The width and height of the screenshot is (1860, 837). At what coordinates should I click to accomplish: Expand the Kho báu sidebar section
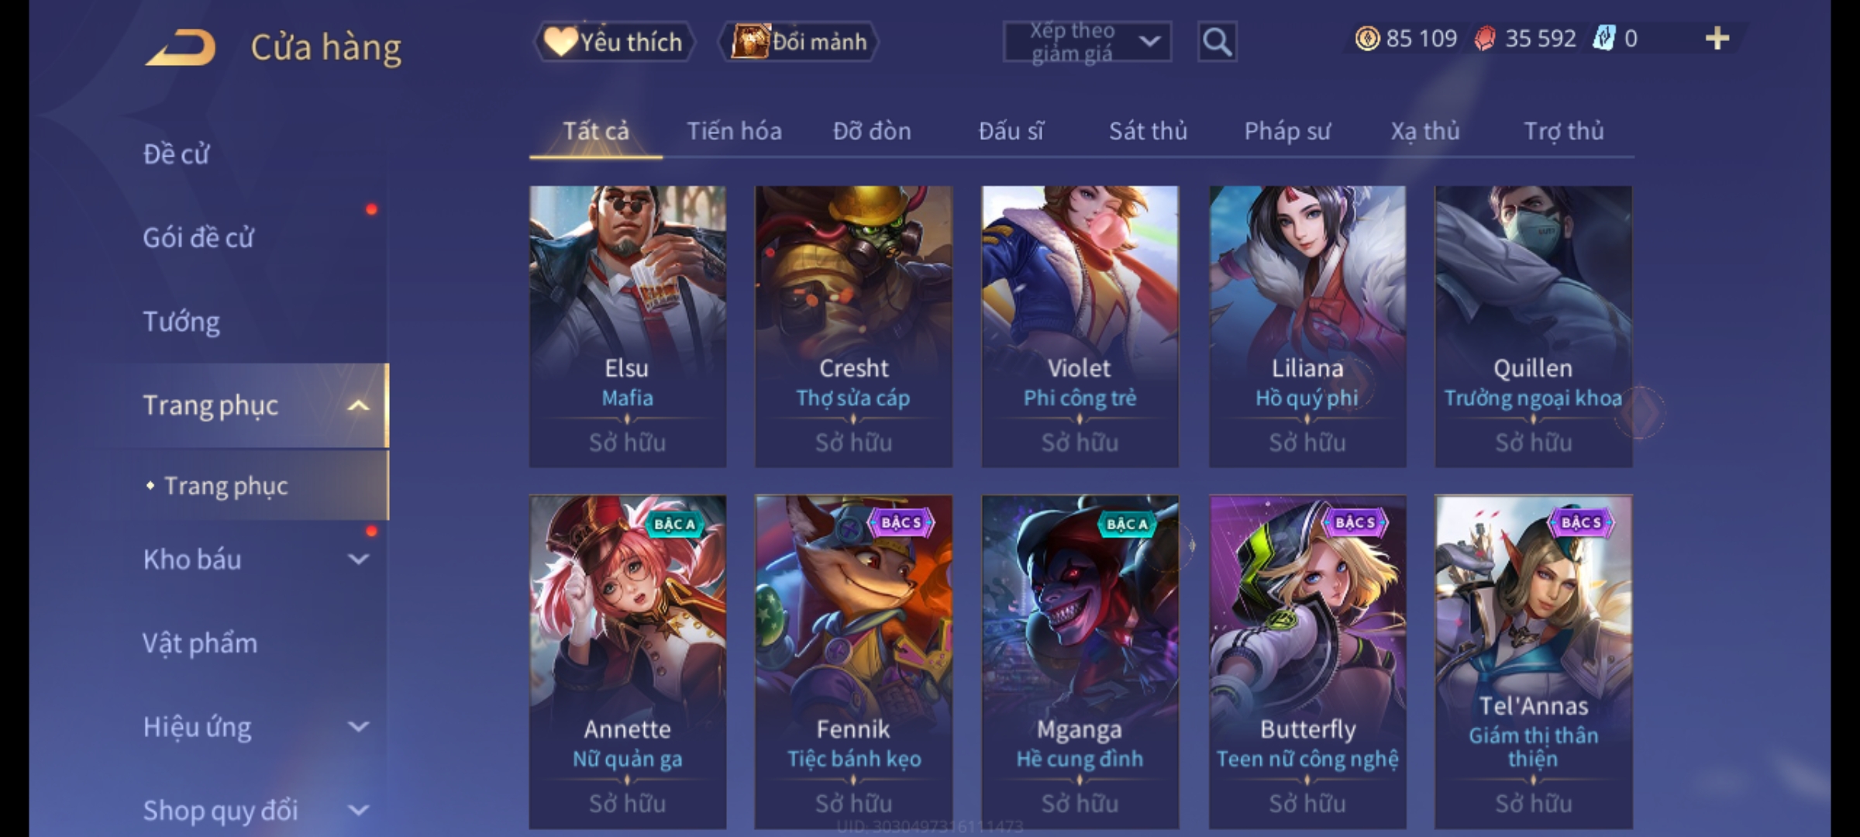(358, 559)
